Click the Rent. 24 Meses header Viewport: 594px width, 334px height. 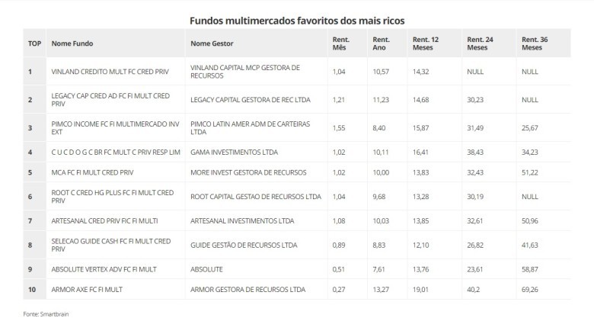pos(480,43)
